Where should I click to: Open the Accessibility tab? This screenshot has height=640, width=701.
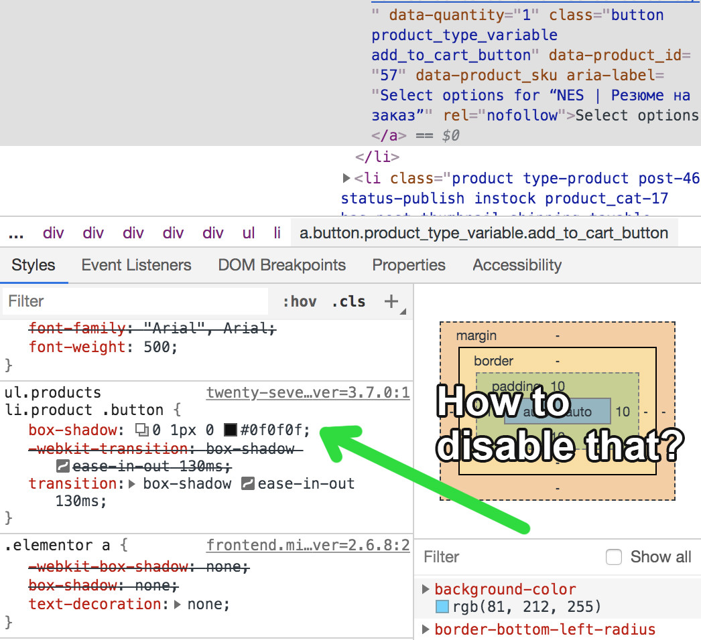(517, 265)
